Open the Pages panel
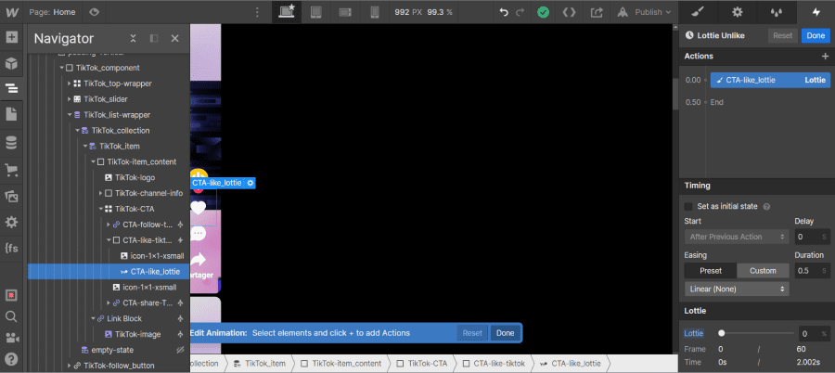835x373 pixels. 11,114
